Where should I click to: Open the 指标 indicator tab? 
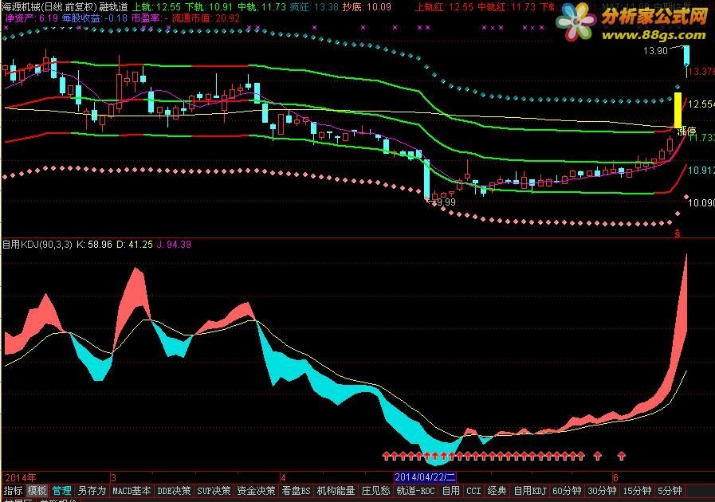pos(13,491)
